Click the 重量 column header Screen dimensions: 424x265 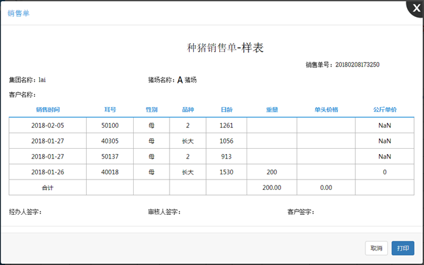(272, 110)
